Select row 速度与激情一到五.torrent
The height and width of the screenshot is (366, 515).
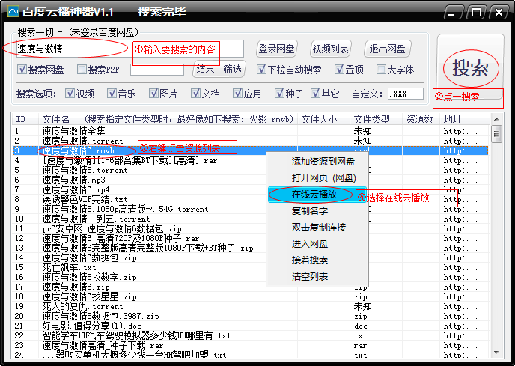(250, 219)
